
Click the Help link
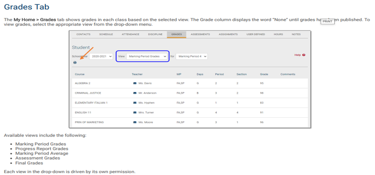pyautogui.click(x=298, y=55)
